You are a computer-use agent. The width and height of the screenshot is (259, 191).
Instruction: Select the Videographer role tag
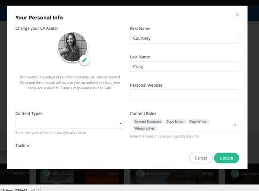click(x=144, y=128)
